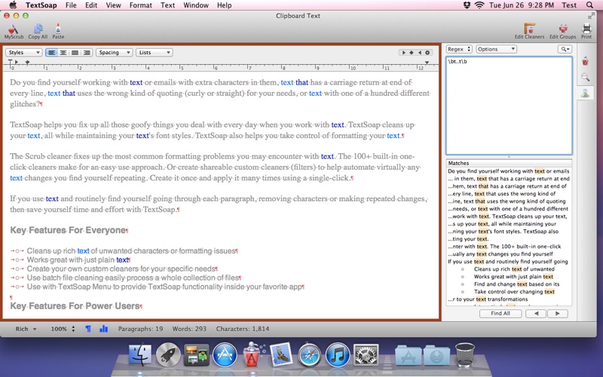Open the File menu
Screen dimensions: 603x377
[71, 5]
